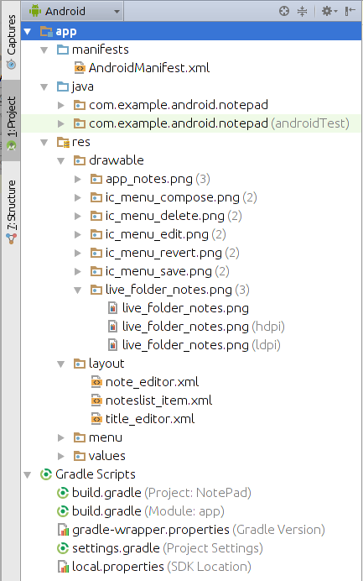
Task: Expand the app_notes.png drawable group
Action: click(78, 180)
